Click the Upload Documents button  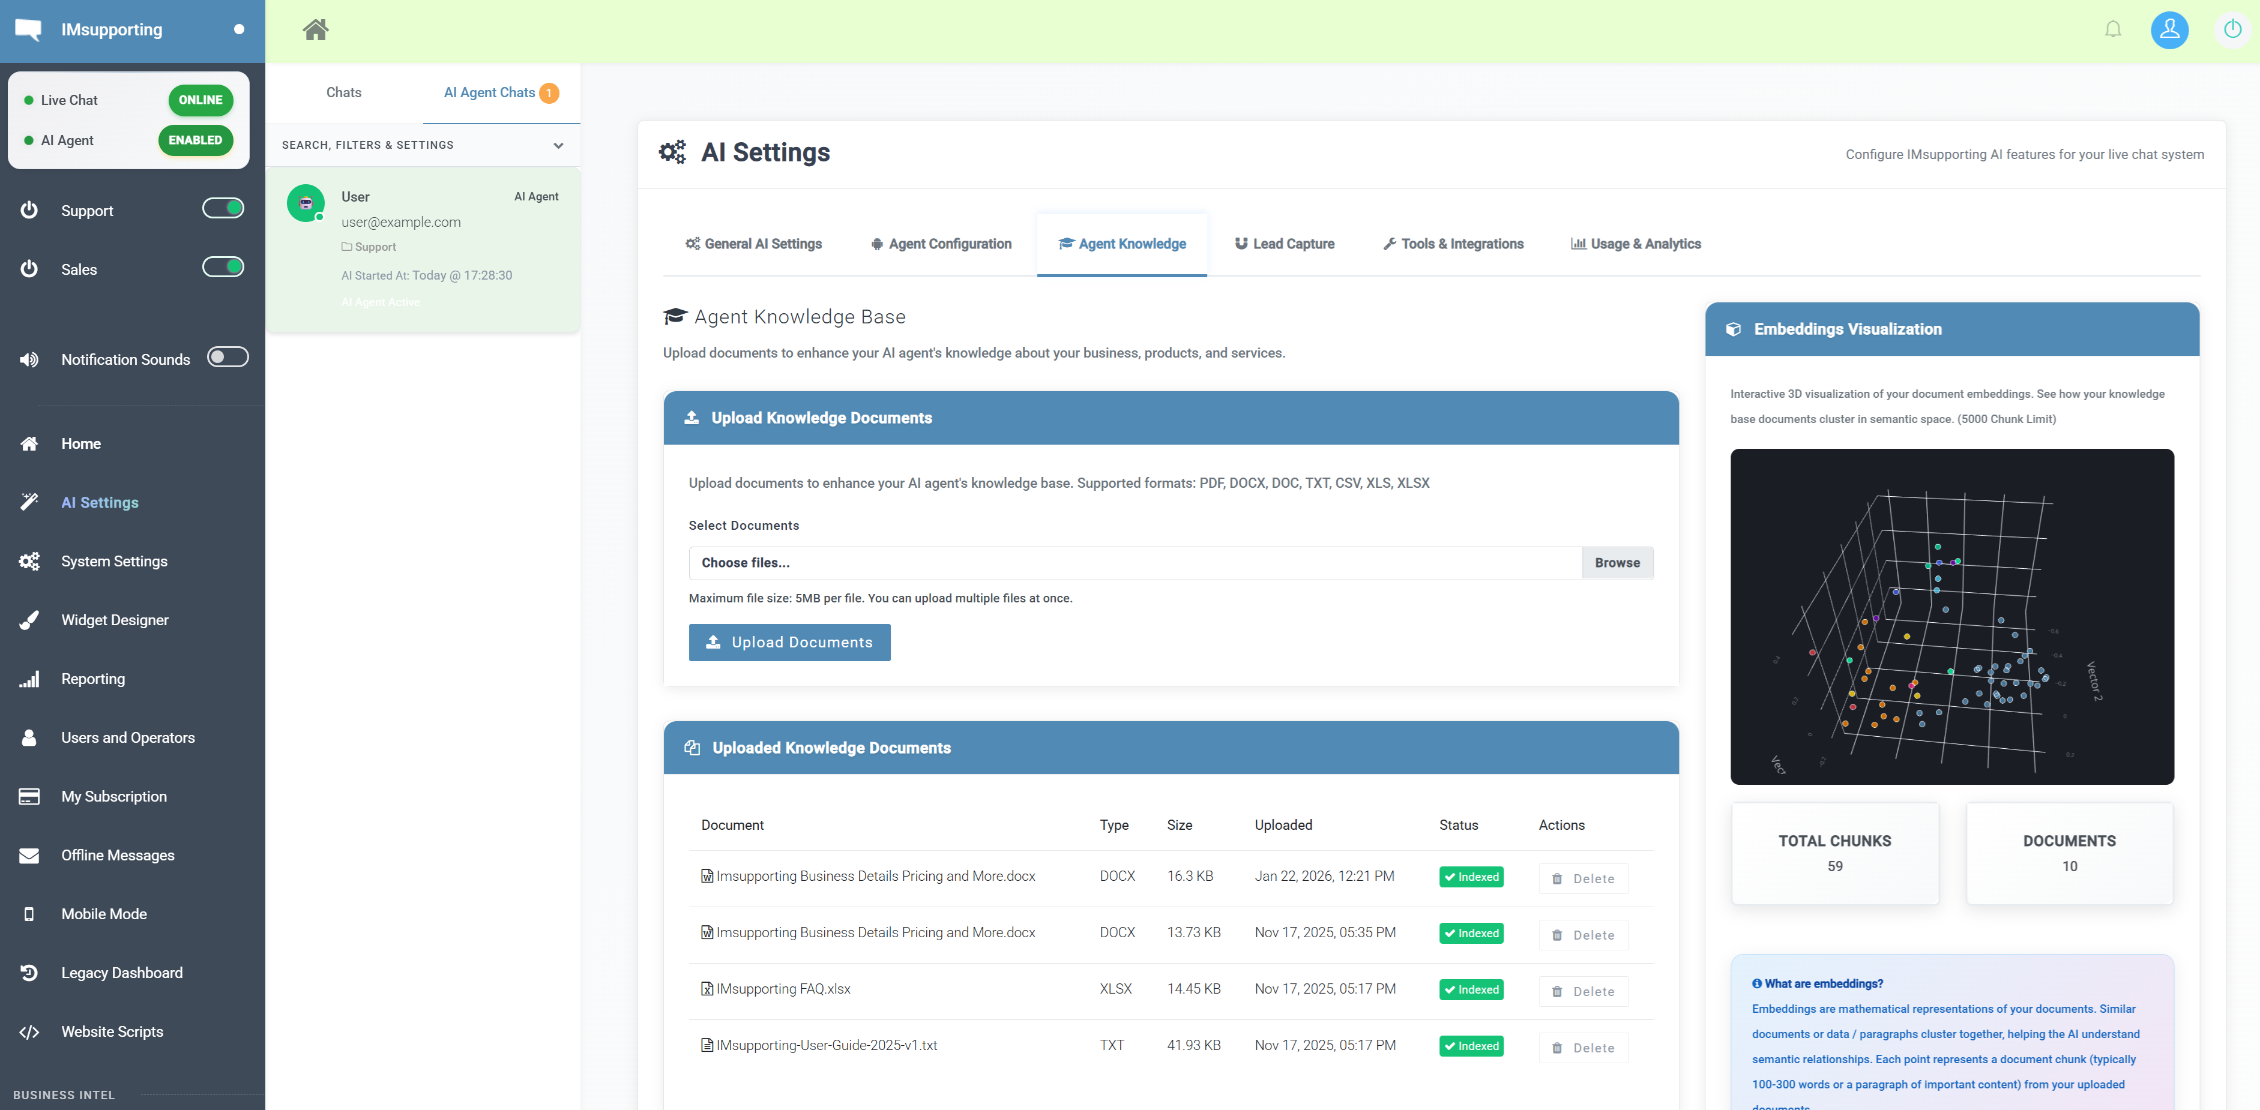coord(789,643)
